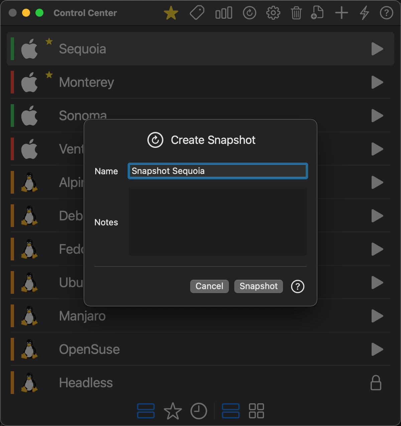Start the Sonoma virtual machine

(x=377, y=116)
